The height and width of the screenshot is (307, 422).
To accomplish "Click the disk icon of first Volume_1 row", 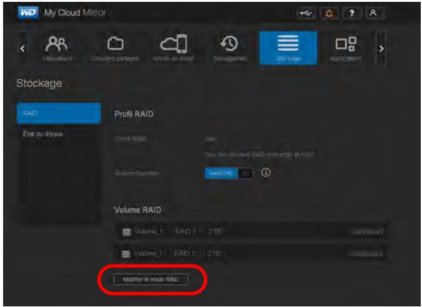I will [x=126, y=232].
